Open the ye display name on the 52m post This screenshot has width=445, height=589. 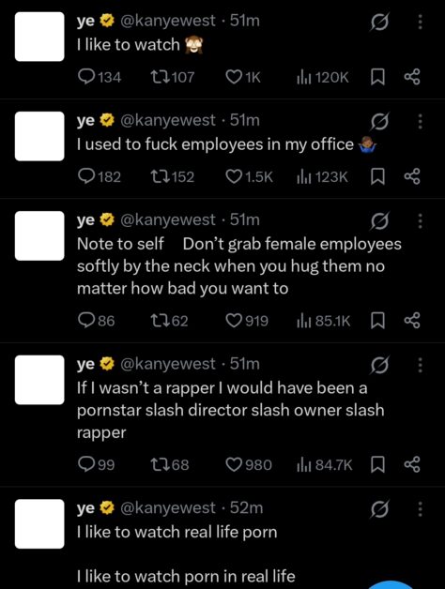pos(85,507)
